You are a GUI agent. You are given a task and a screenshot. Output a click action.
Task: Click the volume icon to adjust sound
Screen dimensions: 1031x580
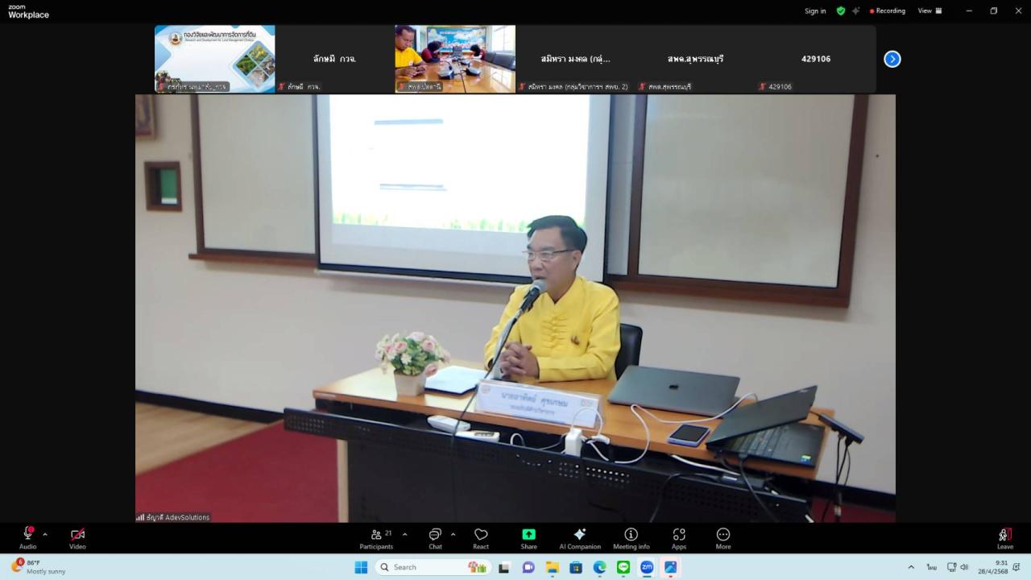pyautogui.click(x=963, y=567)
